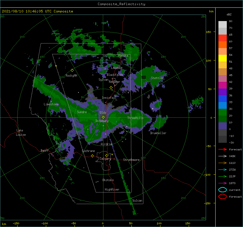
Task: Click the Cochrane label
Action: (88, 151)
